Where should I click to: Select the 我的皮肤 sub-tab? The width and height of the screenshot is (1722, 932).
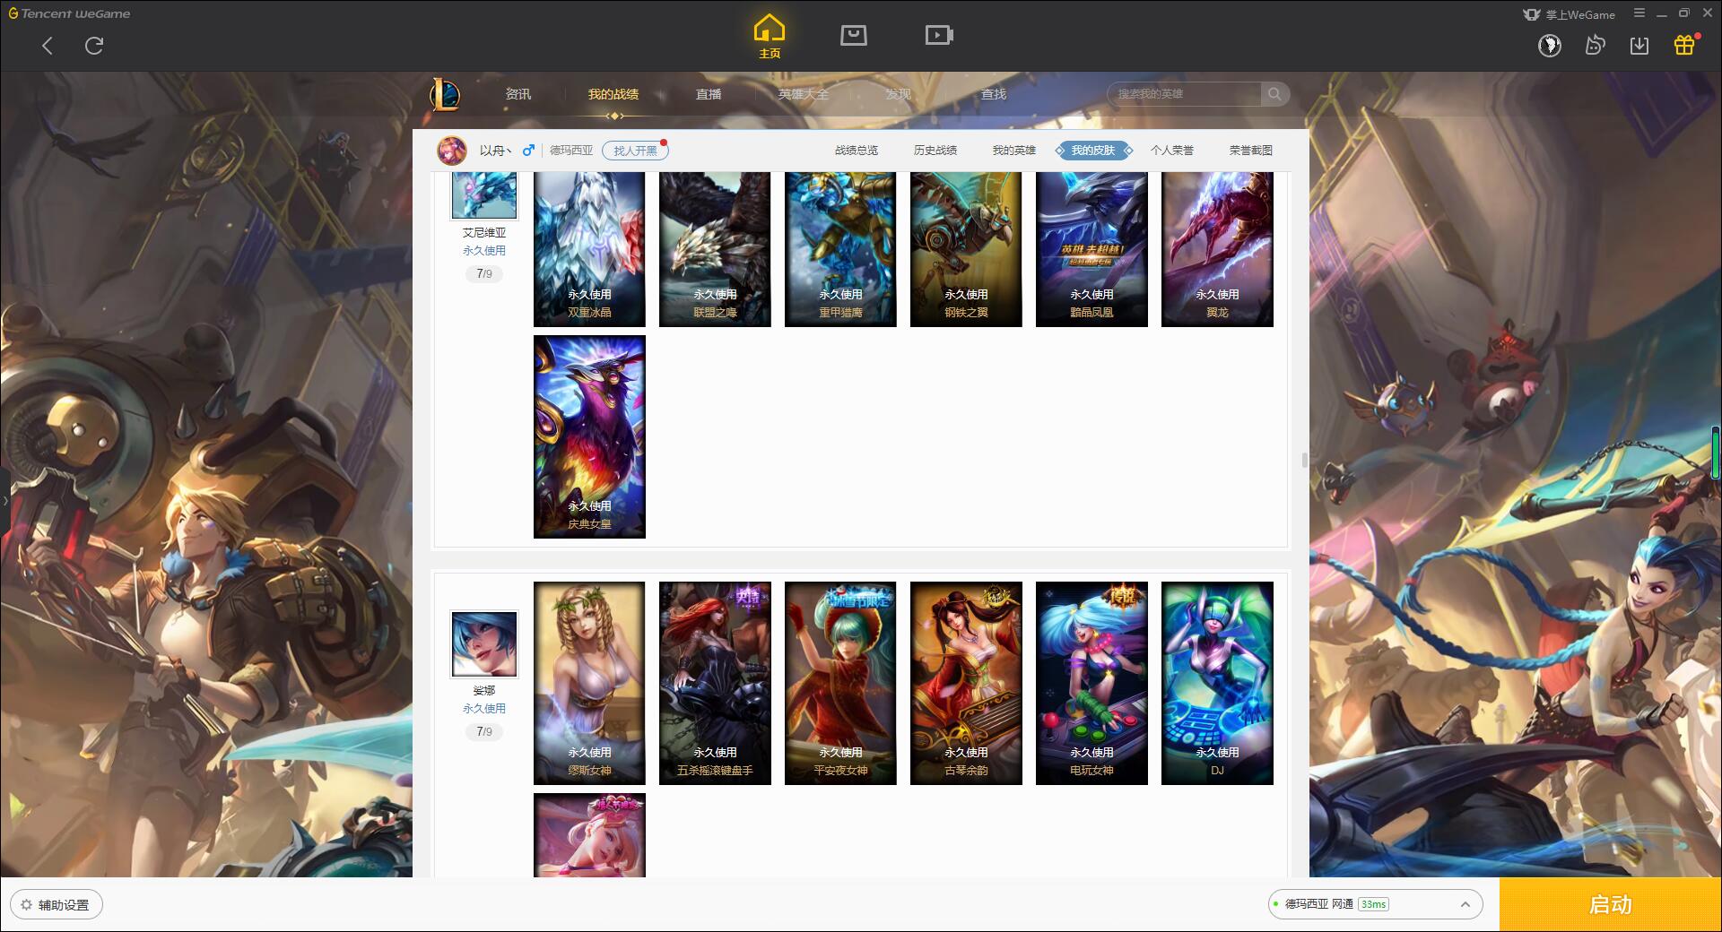point(1093,151)
